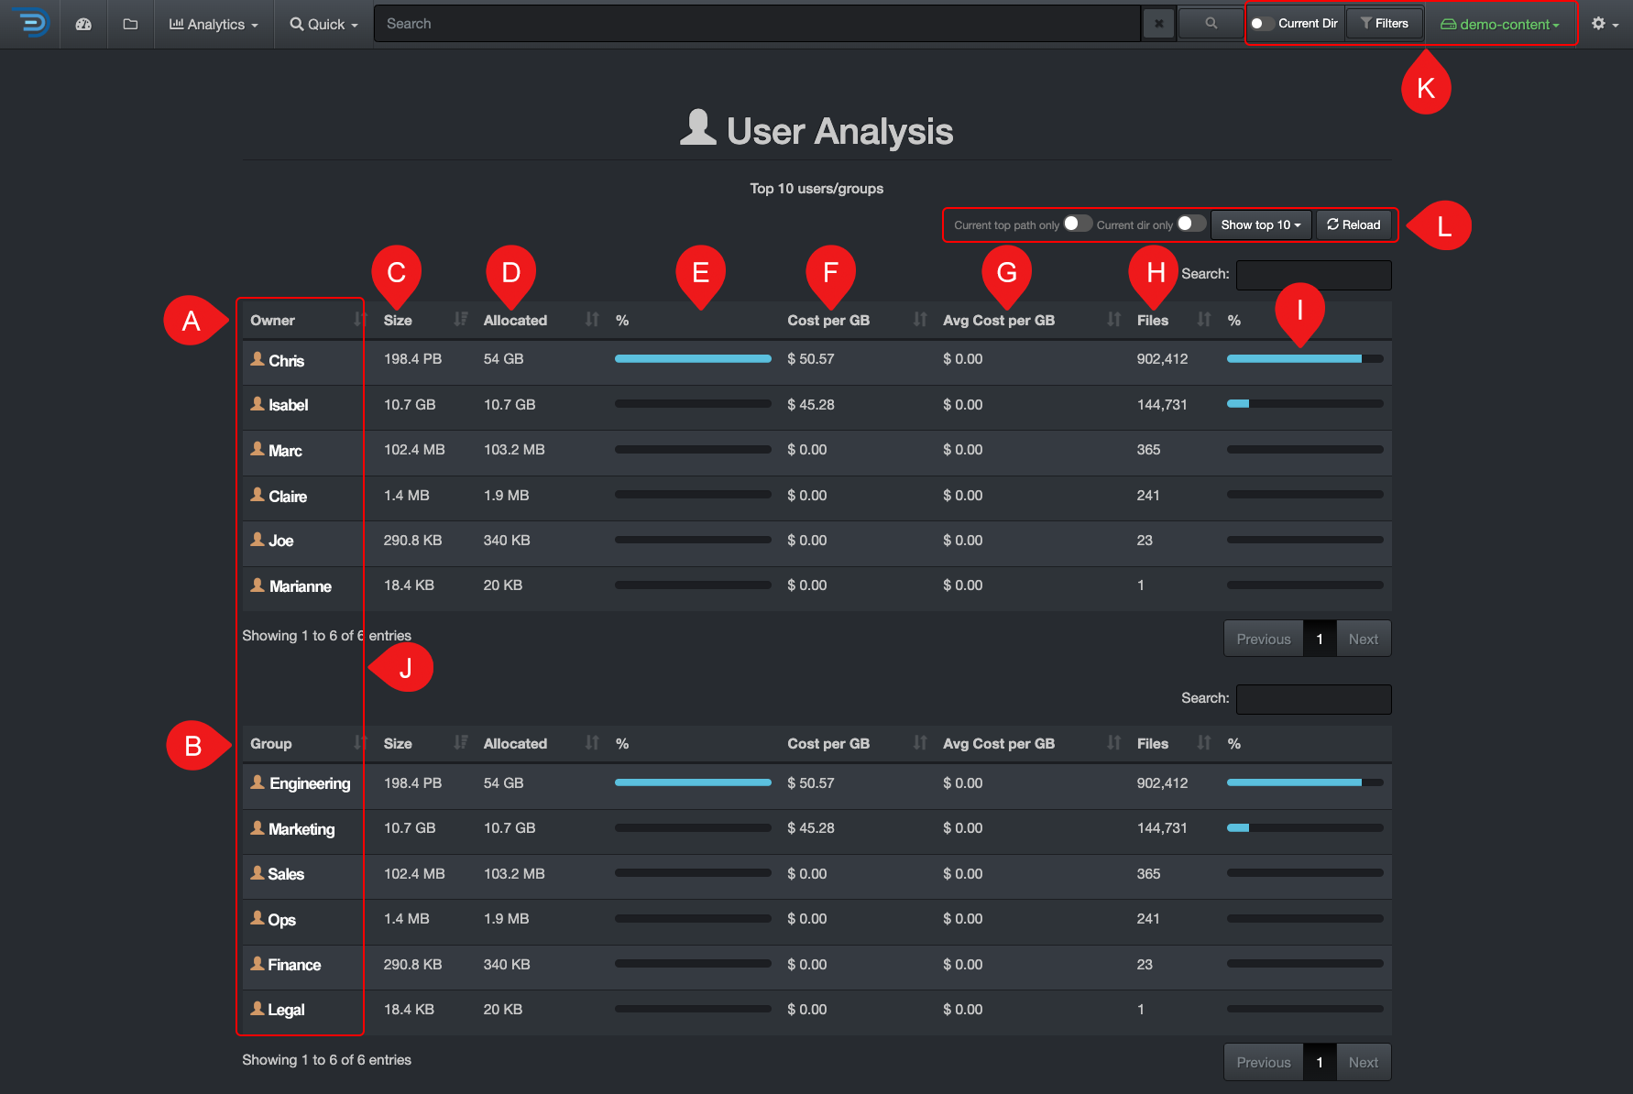
Task: Clear the search box with the X icon
Action: click(1158, 22)
